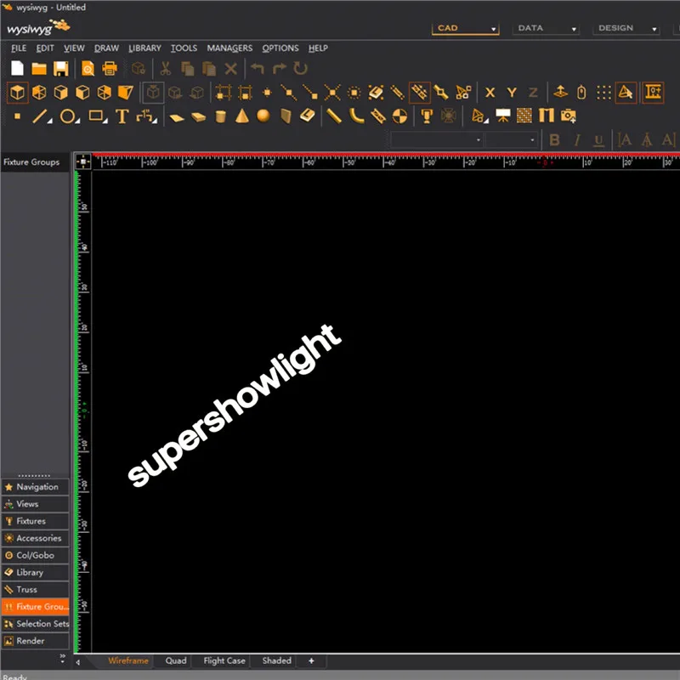
Task: Open the Truss shortcut panel
Action: (35, 589)
